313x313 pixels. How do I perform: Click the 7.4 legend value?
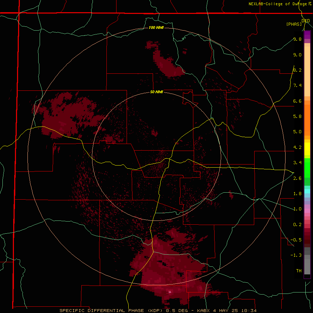(x=297, y=86)
